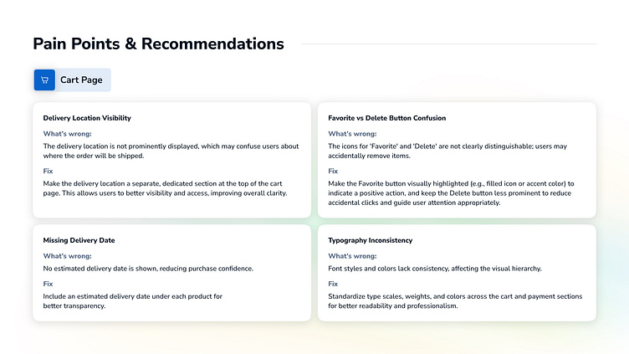Click the blue shopping cart icon
This screenshot has height=354, width=629.
tap(44, 80)
